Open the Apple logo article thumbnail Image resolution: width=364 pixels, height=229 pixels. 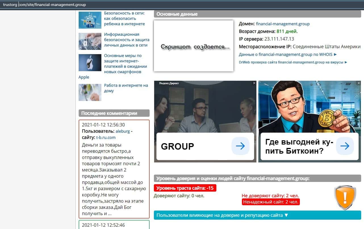click(x=90, y=63)
